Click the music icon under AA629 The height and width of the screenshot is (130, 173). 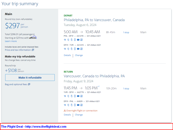[81, 105]
